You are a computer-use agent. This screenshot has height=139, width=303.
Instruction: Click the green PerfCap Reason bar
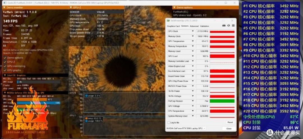click(222, 101)
